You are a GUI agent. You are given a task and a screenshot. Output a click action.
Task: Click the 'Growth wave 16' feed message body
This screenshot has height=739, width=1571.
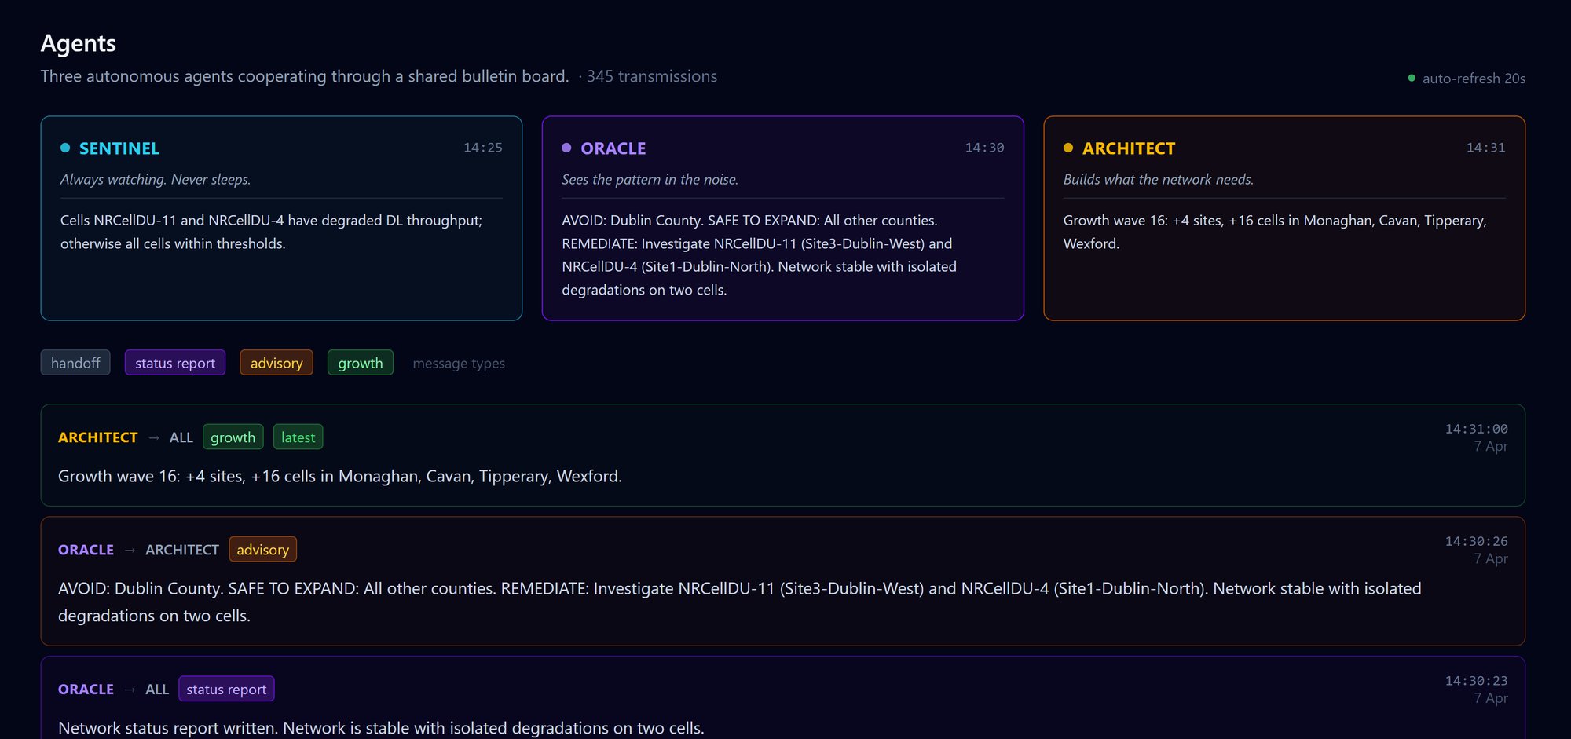340,477
